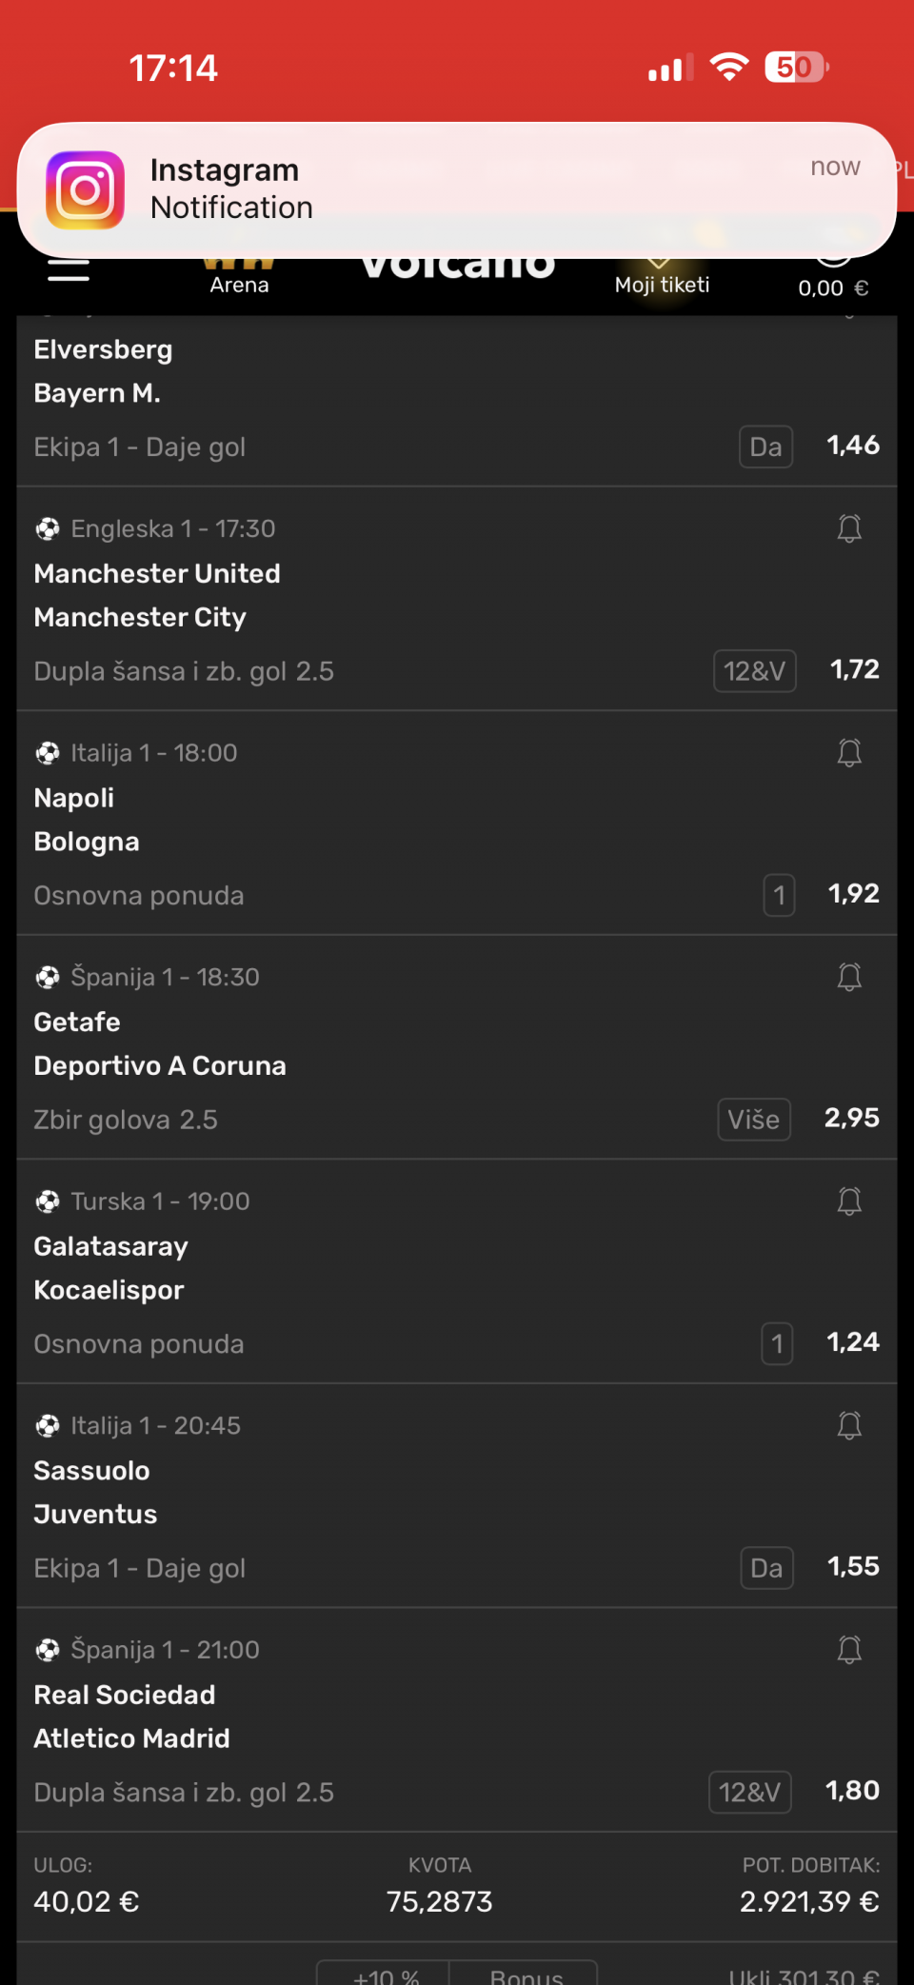The width and height of the screenshot is (914, 1985).
Task: Tap football icon beside Turska 1
Action: click(48, 1201)
